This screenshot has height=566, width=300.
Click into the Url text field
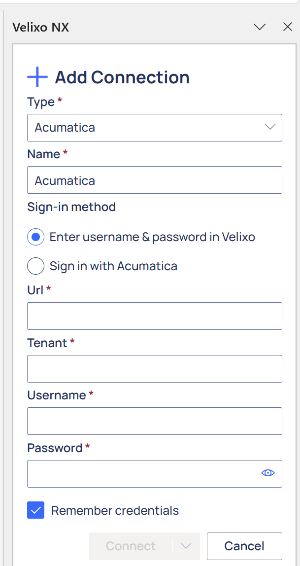(154, 316)
